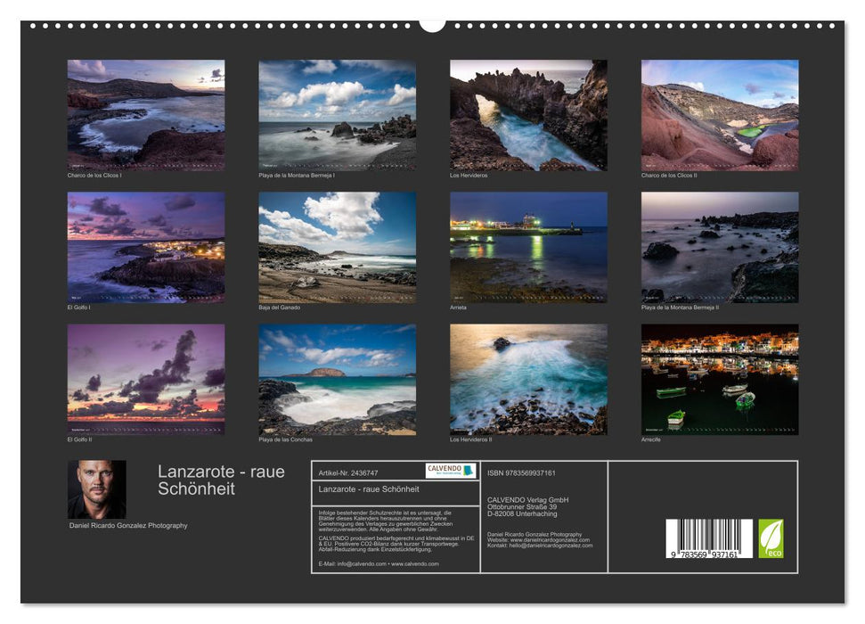865x624 pixels.
Task: Click the Charco de los Clicos I photo
Action: pyautogui.click(x=146, y=115)
